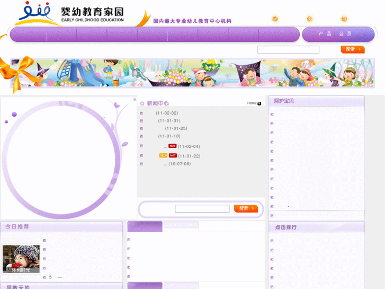Click the HOT badge beside (11-02-04)
Screen dimensions: 385x289
coord(172,146)
